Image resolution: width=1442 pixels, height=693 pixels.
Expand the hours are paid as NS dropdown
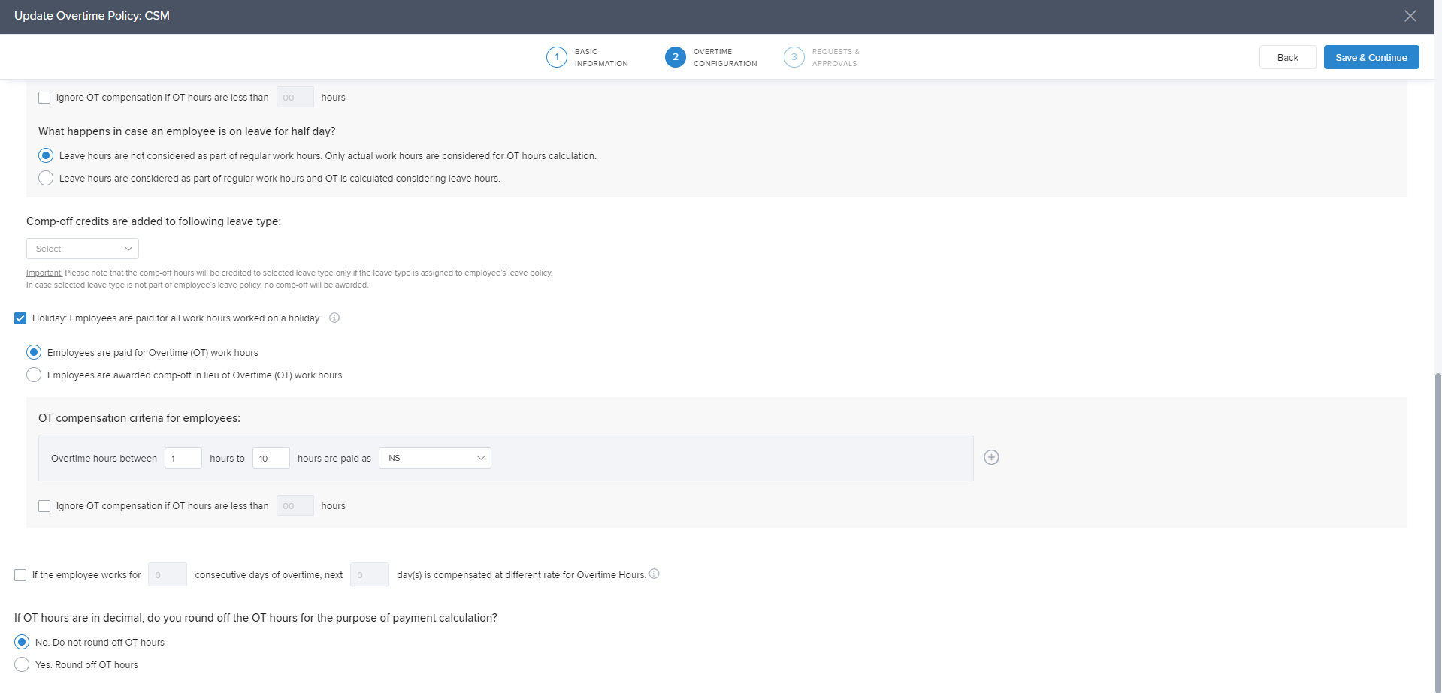pos(435,458)
